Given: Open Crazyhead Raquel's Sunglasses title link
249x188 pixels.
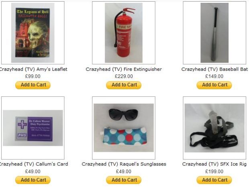Looking at the screenshot, I should tap(124, 164).
